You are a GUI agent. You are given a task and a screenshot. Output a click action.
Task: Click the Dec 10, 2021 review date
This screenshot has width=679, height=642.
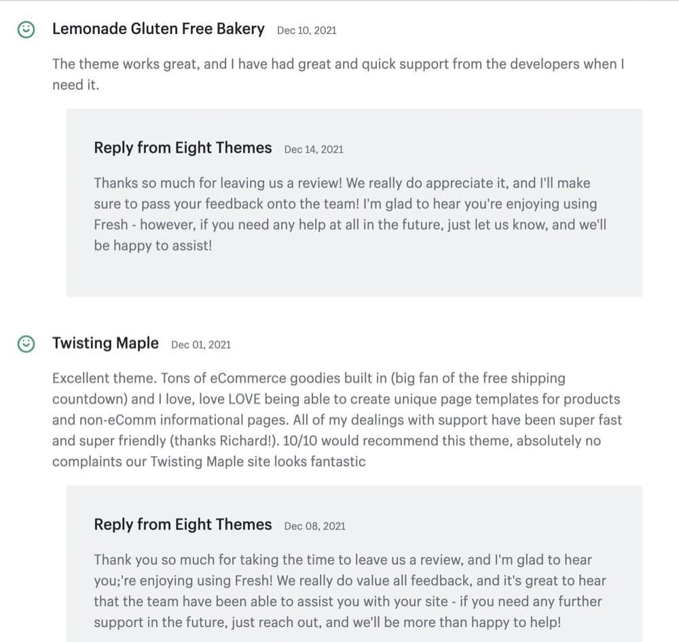307,30
